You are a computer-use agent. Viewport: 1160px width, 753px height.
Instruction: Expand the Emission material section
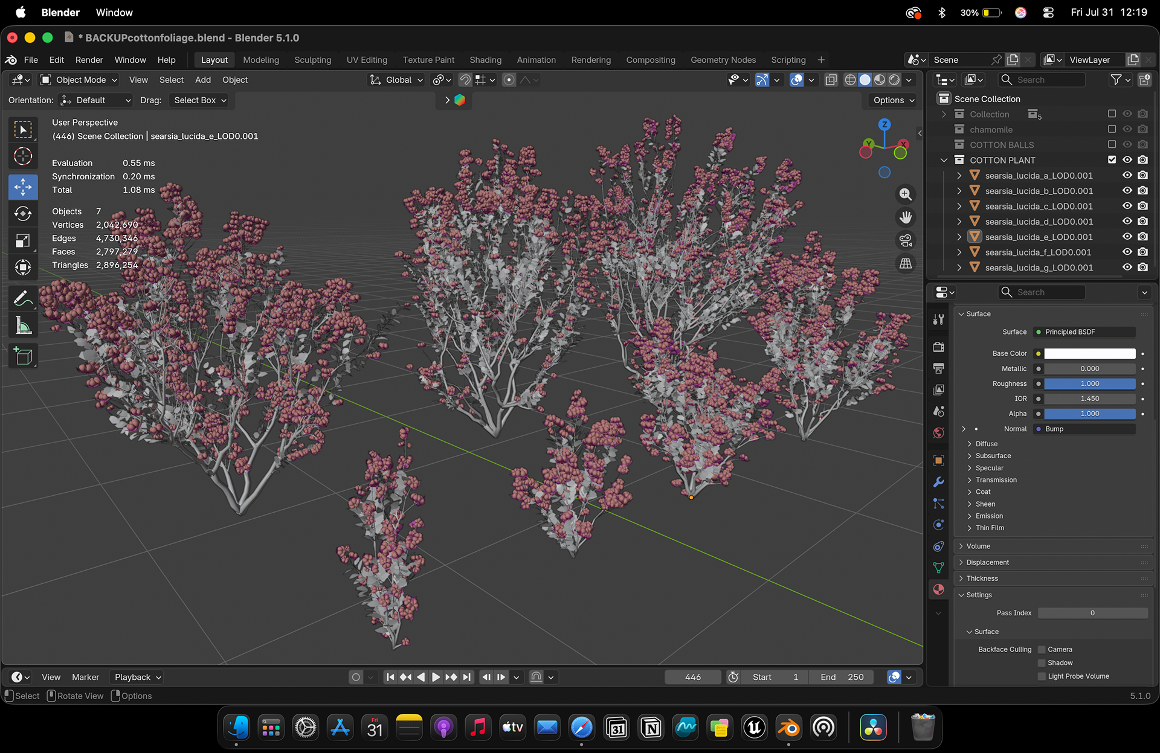tap(988, 516)
